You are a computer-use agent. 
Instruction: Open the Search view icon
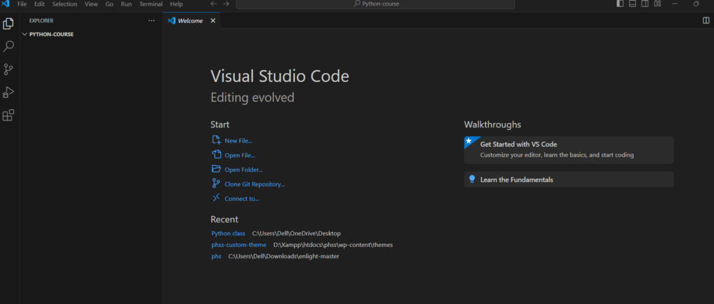coord(8,47)
